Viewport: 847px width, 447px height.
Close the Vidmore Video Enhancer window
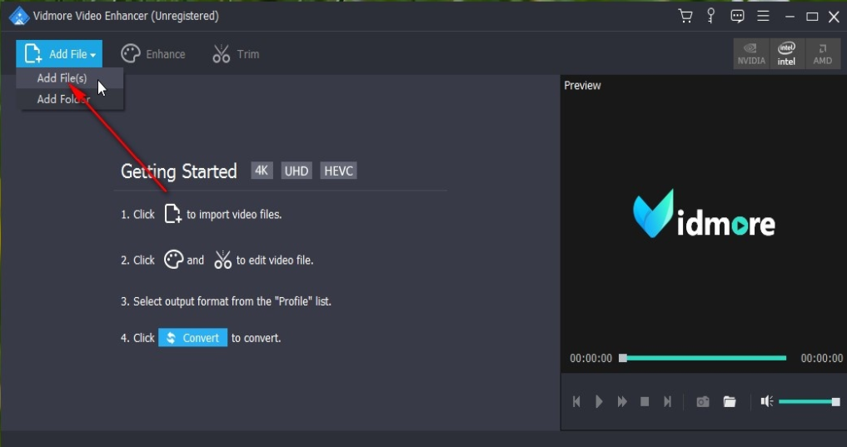pos(834,17)
